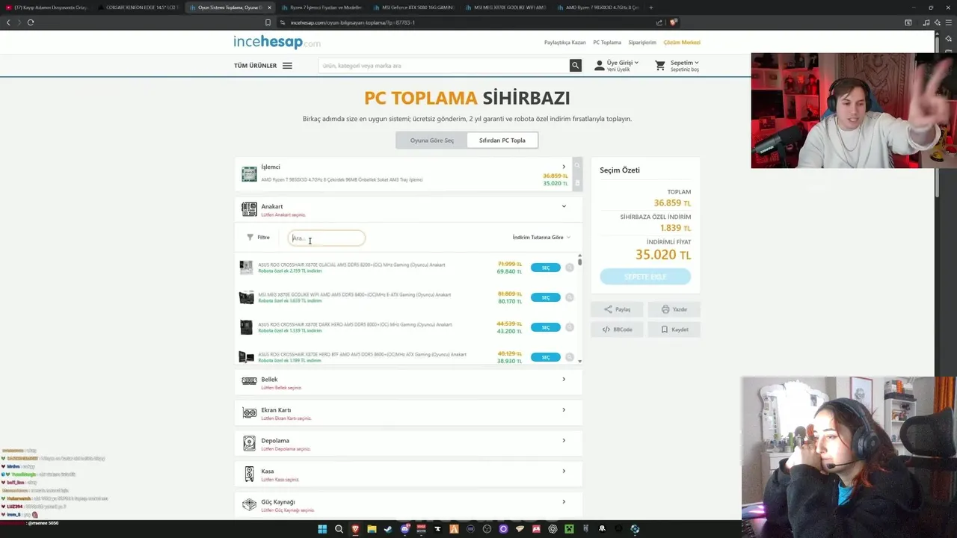
Task: Open the Çözüm Merkezi link
Action: (682, 43)
